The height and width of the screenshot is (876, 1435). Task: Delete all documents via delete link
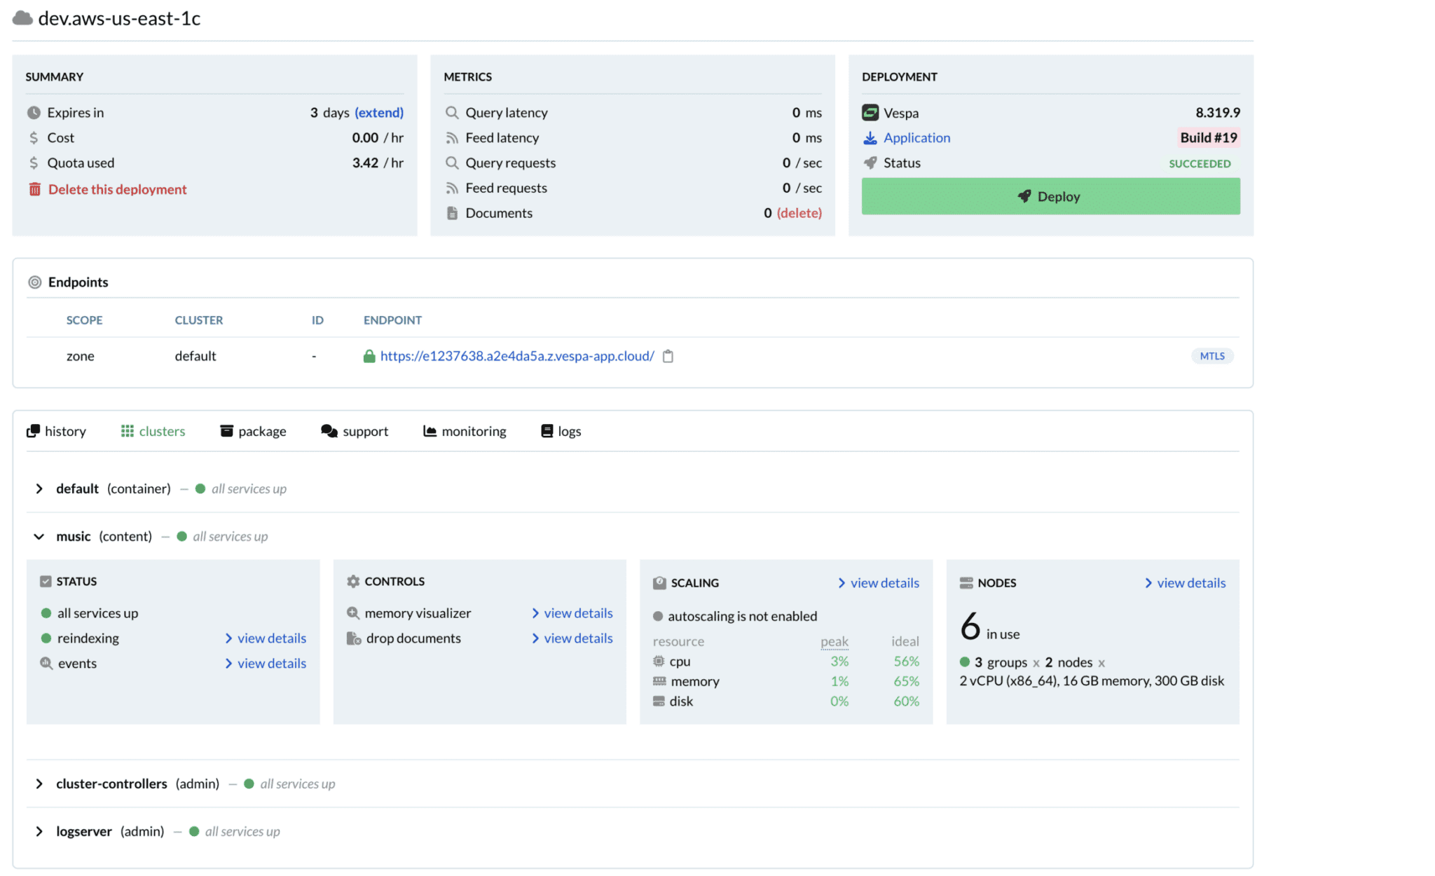[799, 213]
